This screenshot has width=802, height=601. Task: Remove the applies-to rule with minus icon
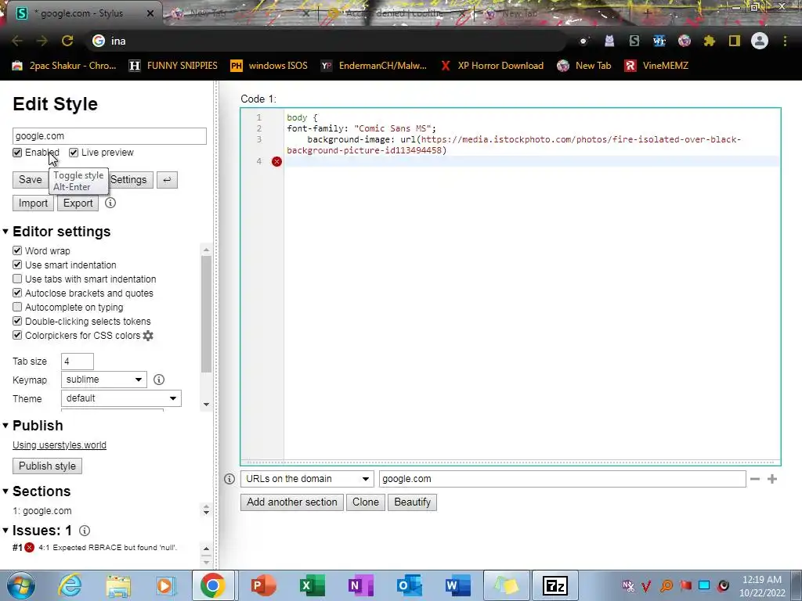[755, 479]
